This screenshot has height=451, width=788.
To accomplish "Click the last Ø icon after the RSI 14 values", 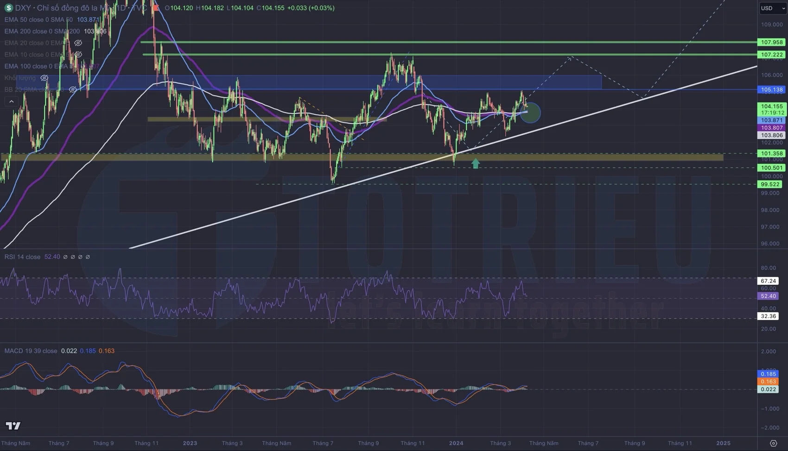I will 88,257.
